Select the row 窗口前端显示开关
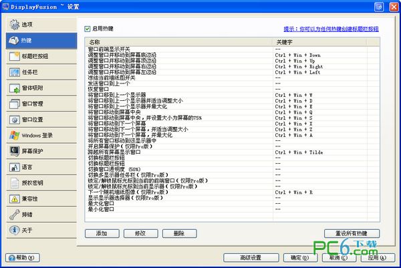This screenshot has width=401, height=268. (232, 49)
